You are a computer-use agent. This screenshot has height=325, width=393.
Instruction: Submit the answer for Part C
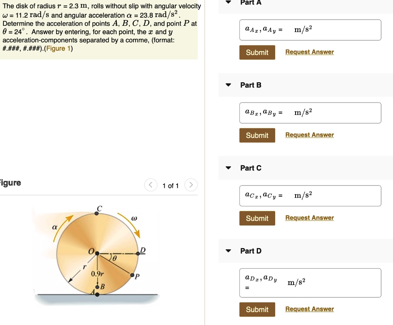click(257, 218)
